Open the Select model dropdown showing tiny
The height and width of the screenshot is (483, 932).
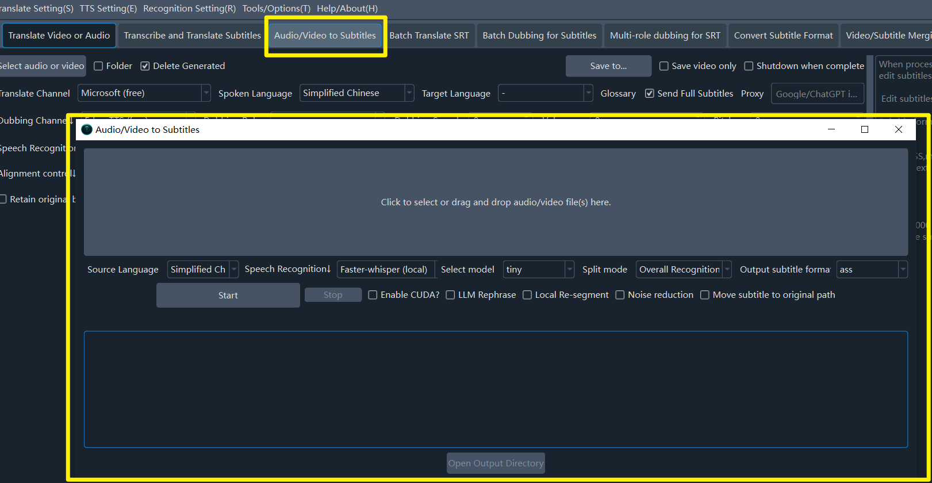coord(538,270)
